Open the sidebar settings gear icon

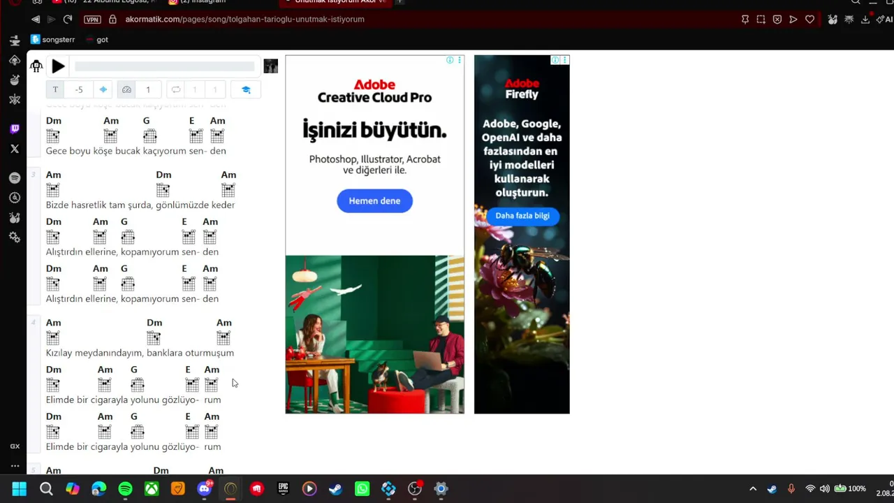click(15, 238)
